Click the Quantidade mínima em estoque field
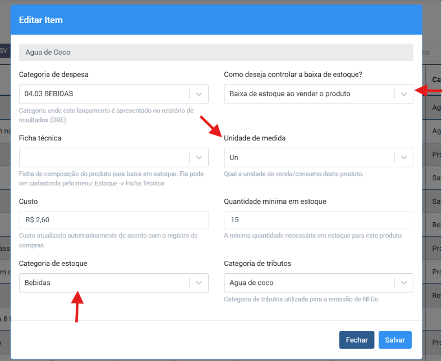 pyautogui.click(x=319, y=220)
